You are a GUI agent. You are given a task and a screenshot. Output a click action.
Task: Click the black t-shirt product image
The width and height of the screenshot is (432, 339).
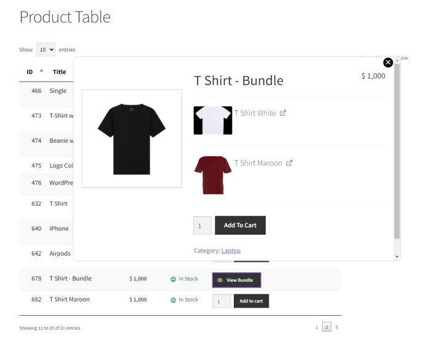click(x=131, y=139)
